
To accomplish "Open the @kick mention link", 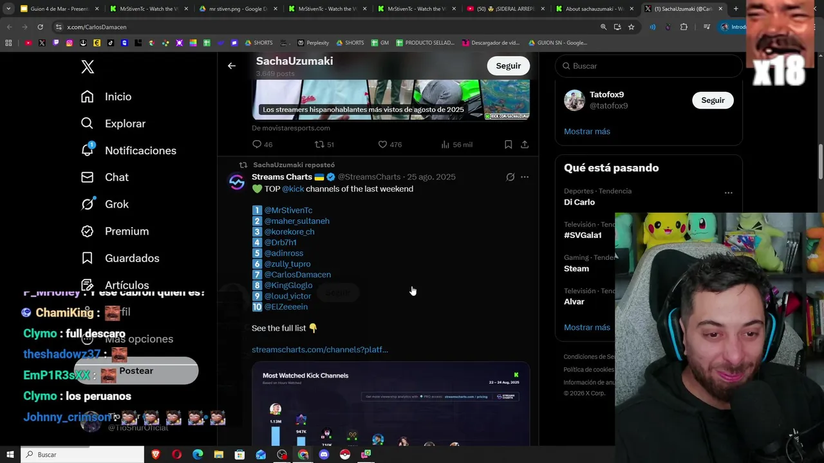I will (x=293, y=188).
